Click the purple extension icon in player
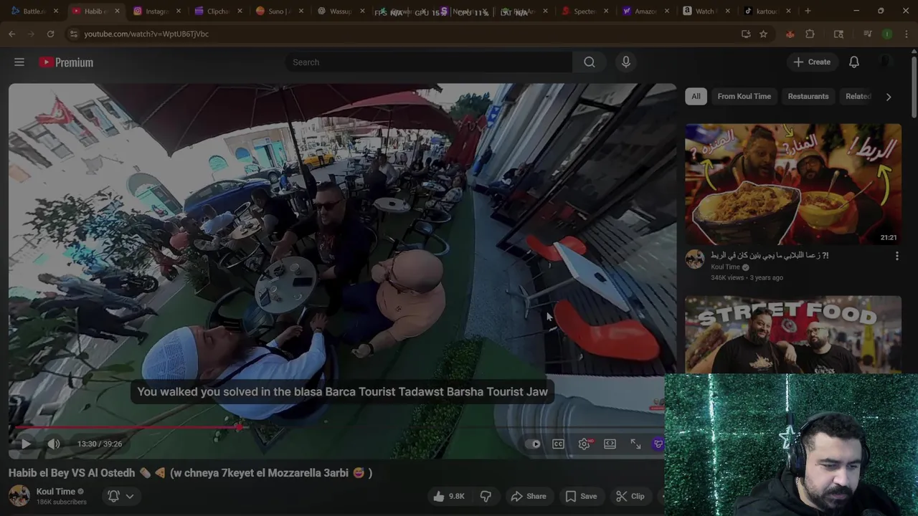The width and height of the screenshot is (918, 516). (x=658, y=444)
